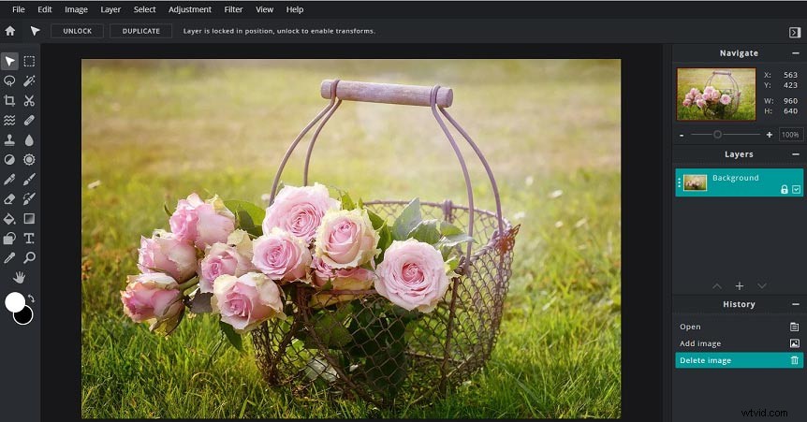Select the Paint Bucket fill tool
The height and width of the screenshot is (422, 807).
coord(9,219)
